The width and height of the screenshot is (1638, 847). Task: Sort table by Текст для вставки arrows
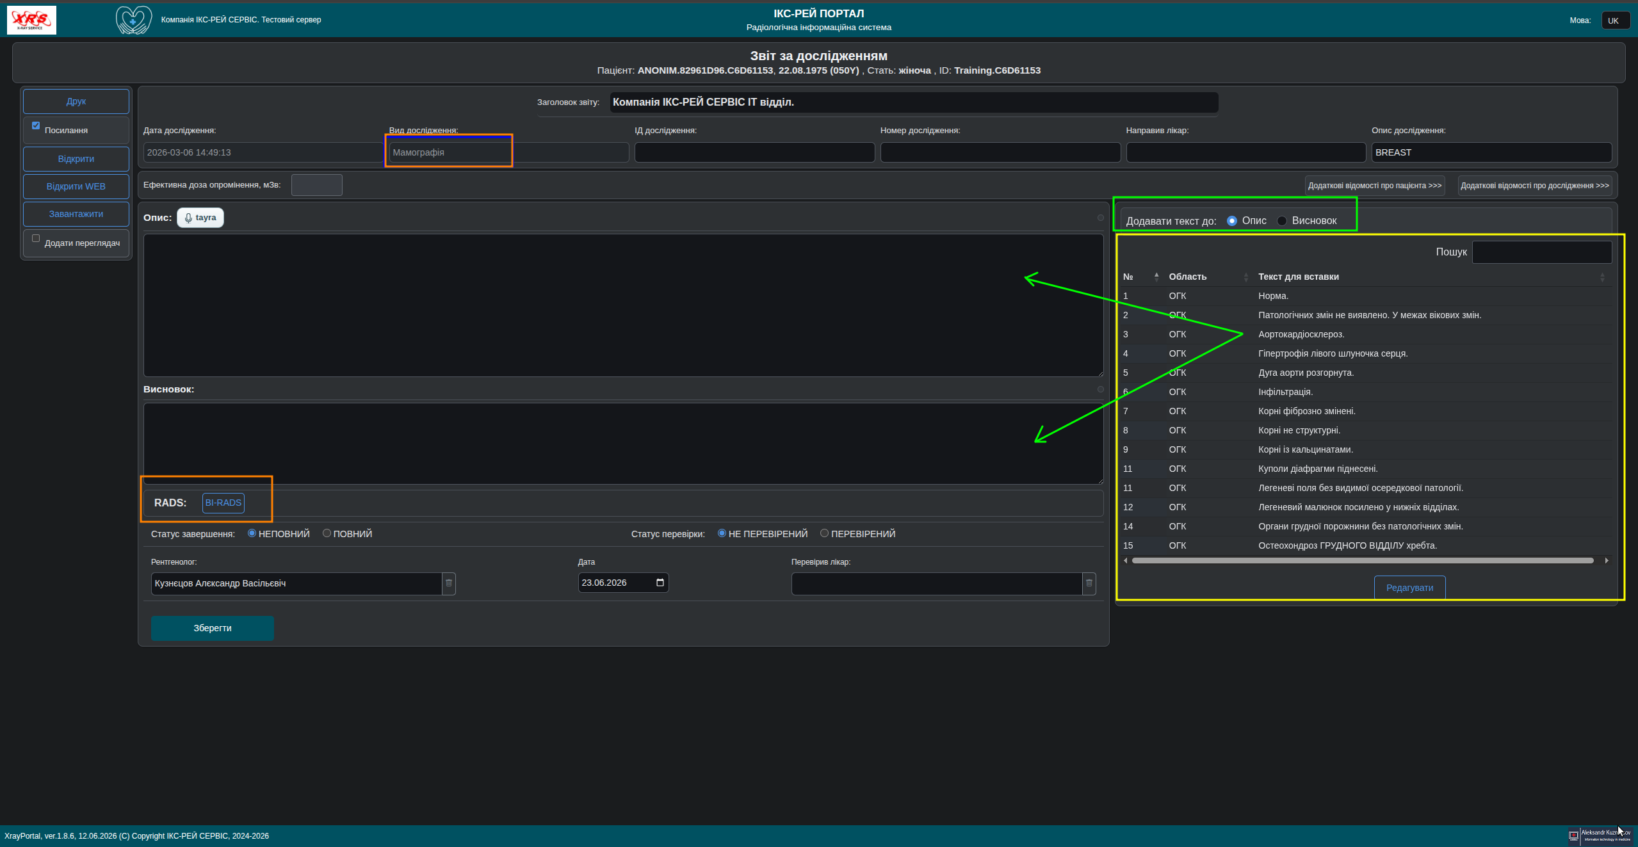1603,277
